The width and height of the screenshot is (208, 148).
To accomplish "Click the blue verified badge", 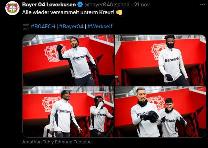I will (80, 5).
